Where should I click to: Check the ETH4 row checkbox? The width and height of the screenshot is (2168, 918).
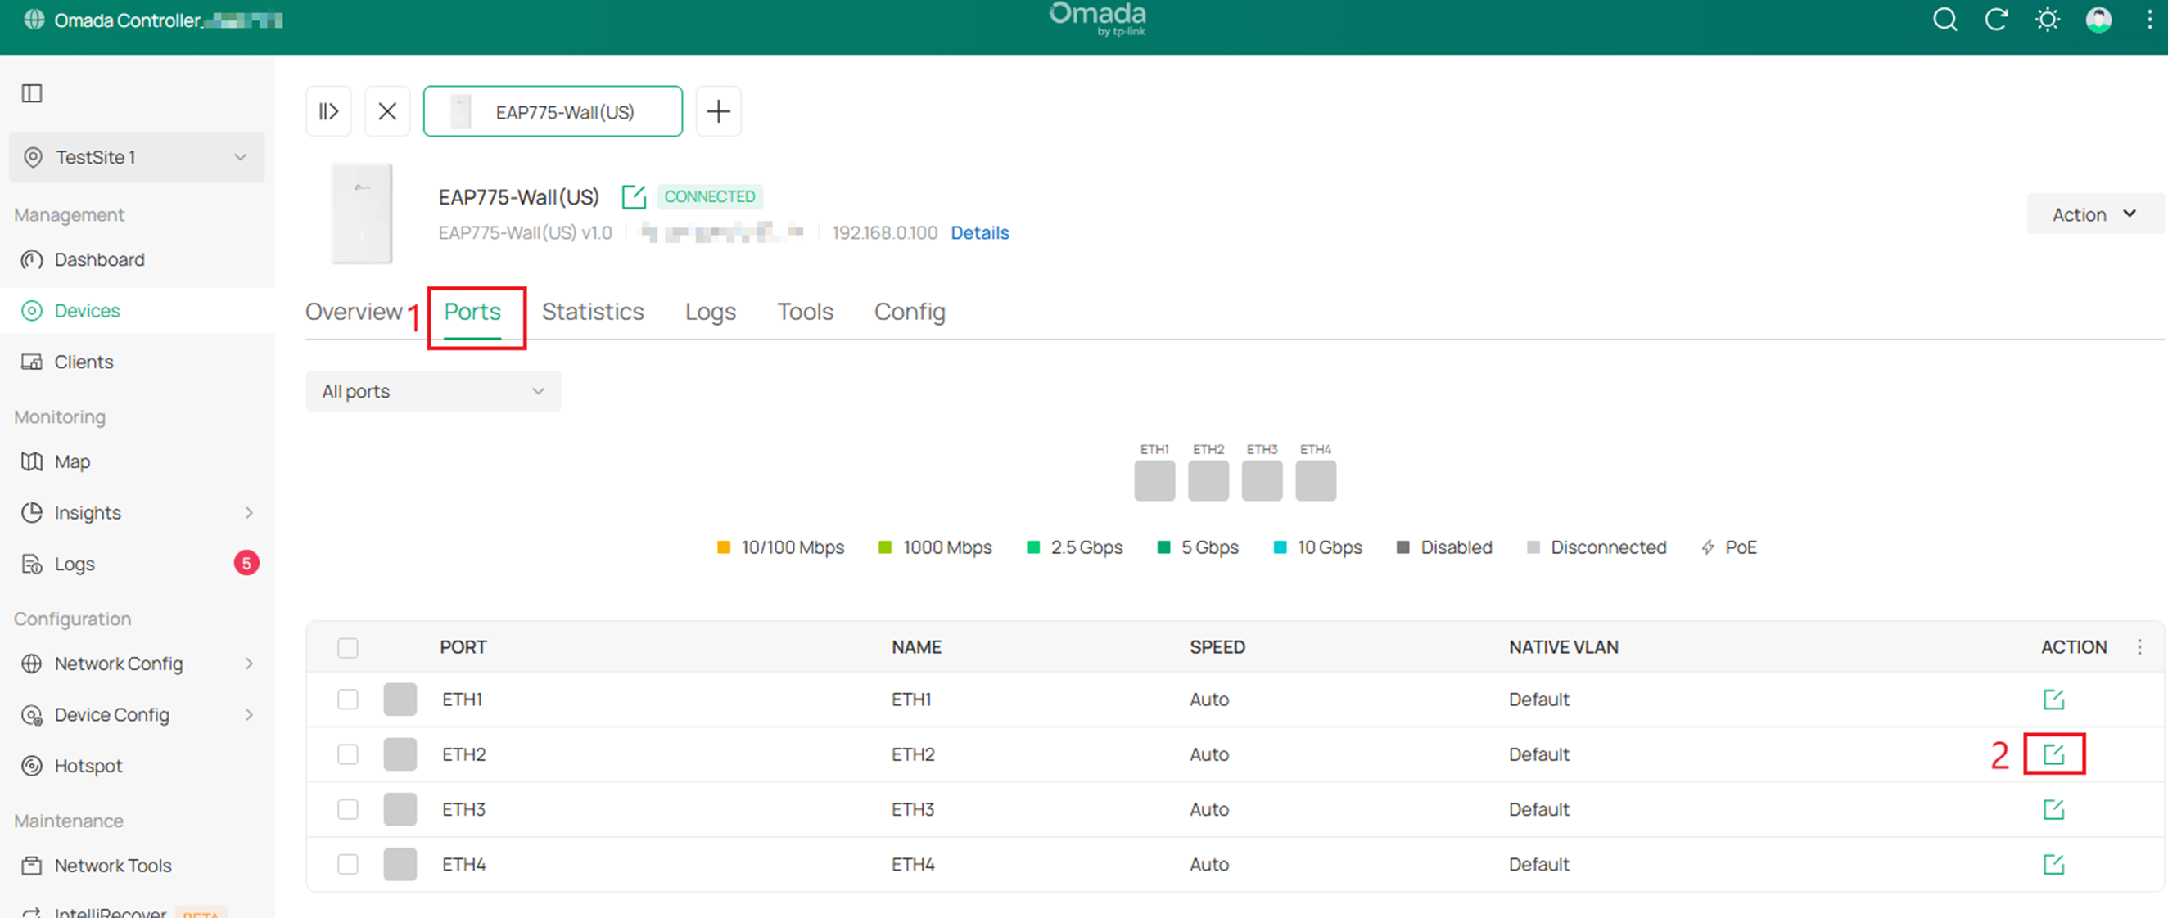coord(348,864)
